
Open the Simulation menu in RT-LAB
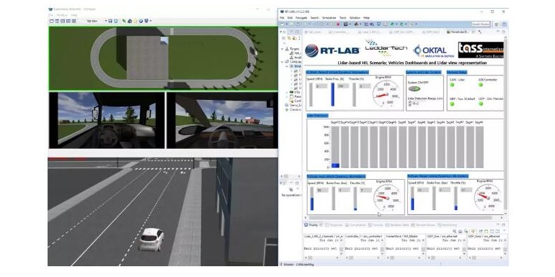tap(329, 18)
